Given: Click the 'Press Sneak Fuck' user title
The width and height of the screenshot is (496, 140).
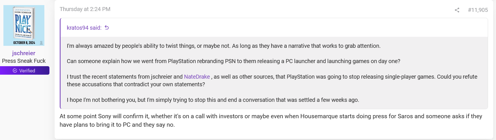Looking at the screenshot, I should 24,61.
